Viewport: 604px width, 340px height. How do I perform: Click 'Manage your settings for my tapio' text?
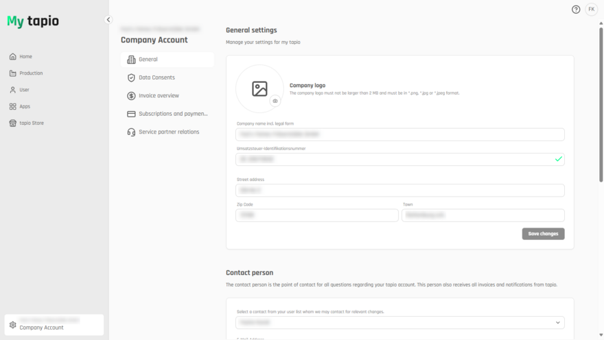pyautogui.click(x=263, y=42)
